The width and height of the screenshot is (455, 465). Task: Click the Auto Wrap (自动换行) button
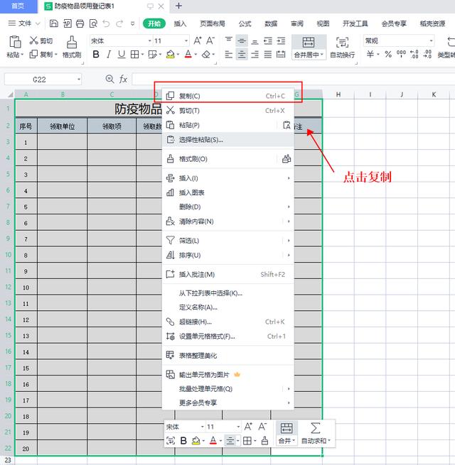[342, 48]
